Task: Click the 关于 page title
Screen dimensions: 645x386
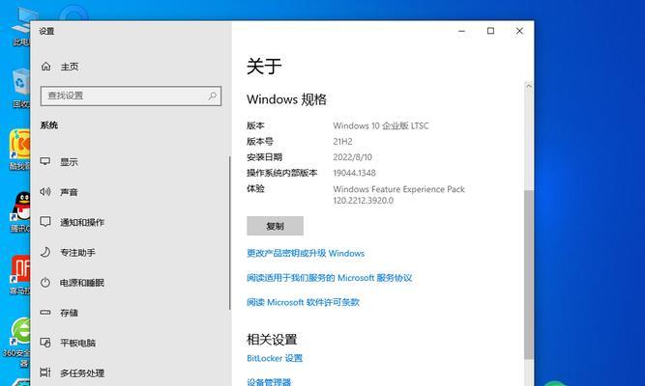Action: pos(264,67)
